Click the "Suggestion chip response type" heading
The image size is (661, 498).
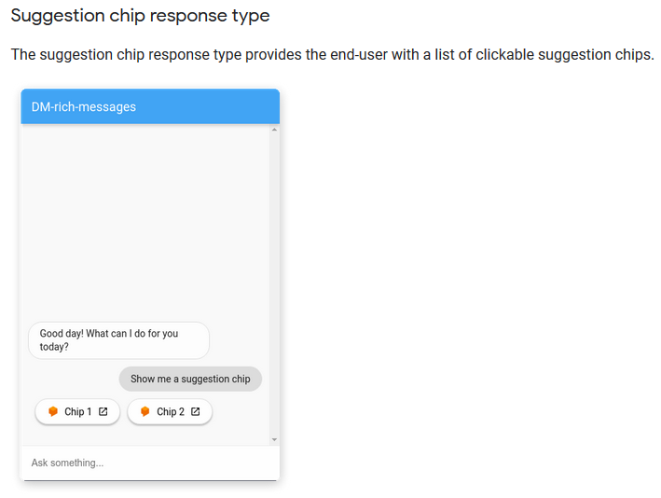tap(140, 16)
